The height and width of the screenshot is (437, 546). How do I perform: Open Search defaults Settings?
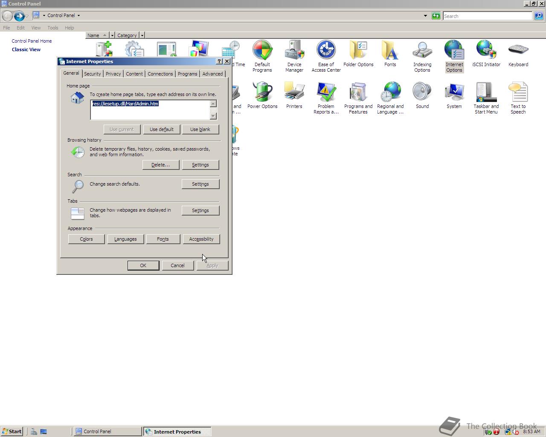(x=200, y=184)
